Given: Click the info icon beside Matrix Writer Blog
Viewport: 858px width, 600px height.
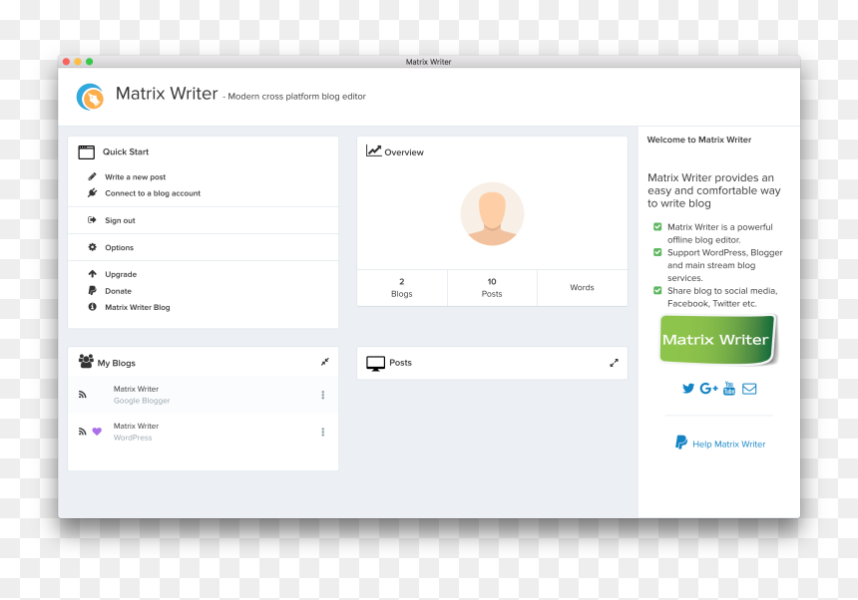Looking at the screenshot, I should pos(93,307).
